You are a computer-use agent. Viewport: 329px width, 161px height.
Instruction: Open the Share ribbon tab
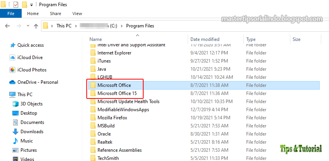coord(55,14)
